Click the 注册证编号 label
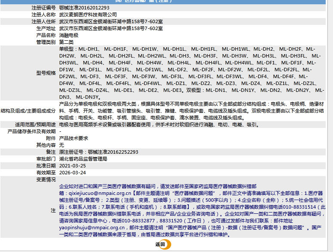The height and width of the screenshot is (252, 333). click(x=43, y=8)
